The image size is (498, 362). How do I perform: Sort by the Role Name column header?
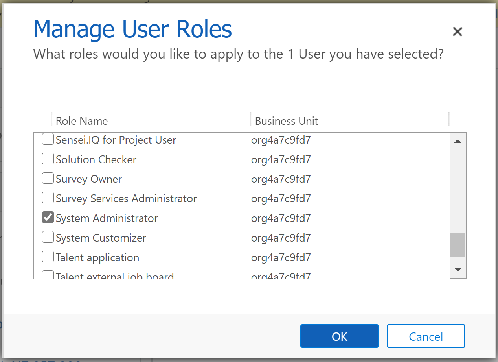[82, 121]
